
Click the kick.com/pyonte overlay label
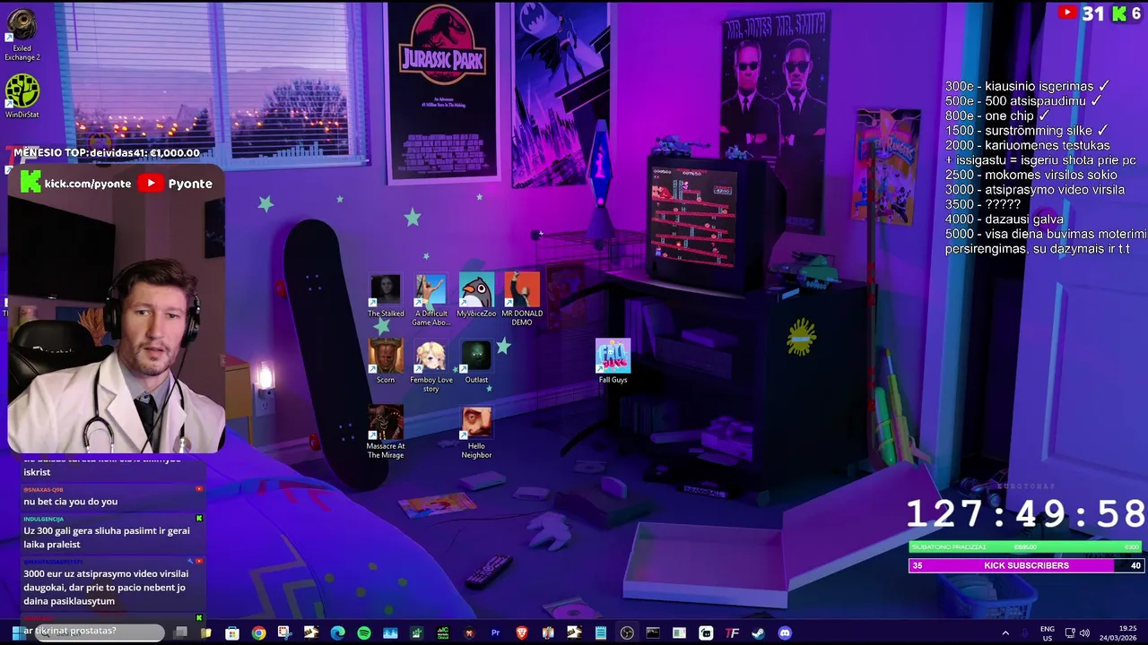pos(76,183)
